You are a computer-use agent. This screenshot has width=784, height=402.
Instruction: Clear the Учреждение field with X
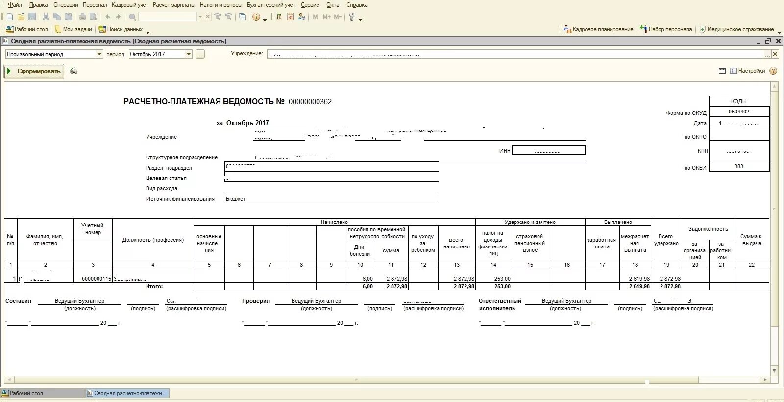(x=775, y=54)
